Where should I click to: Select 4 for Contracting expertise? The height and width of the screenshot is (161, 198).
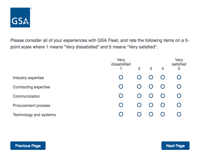tap(163, 87)
